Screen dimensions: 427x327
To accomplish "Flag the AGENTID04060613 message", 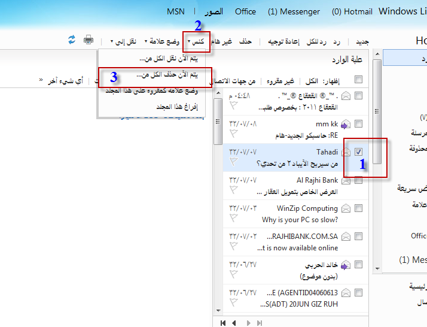I will tap(234, 302).
